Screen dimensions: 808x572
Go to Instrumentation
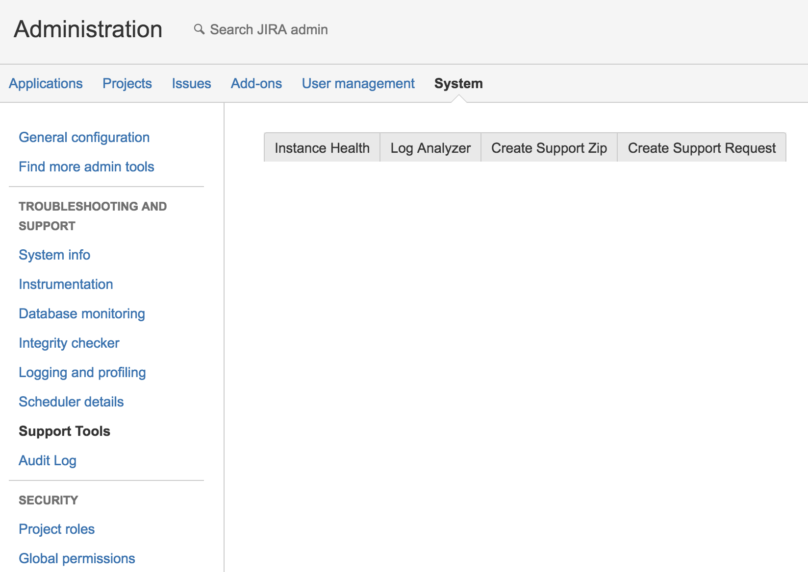click(66, 284)
